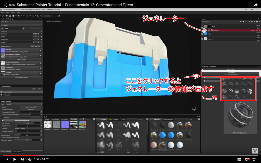Open viewer Mode Material dropdown

24,104
